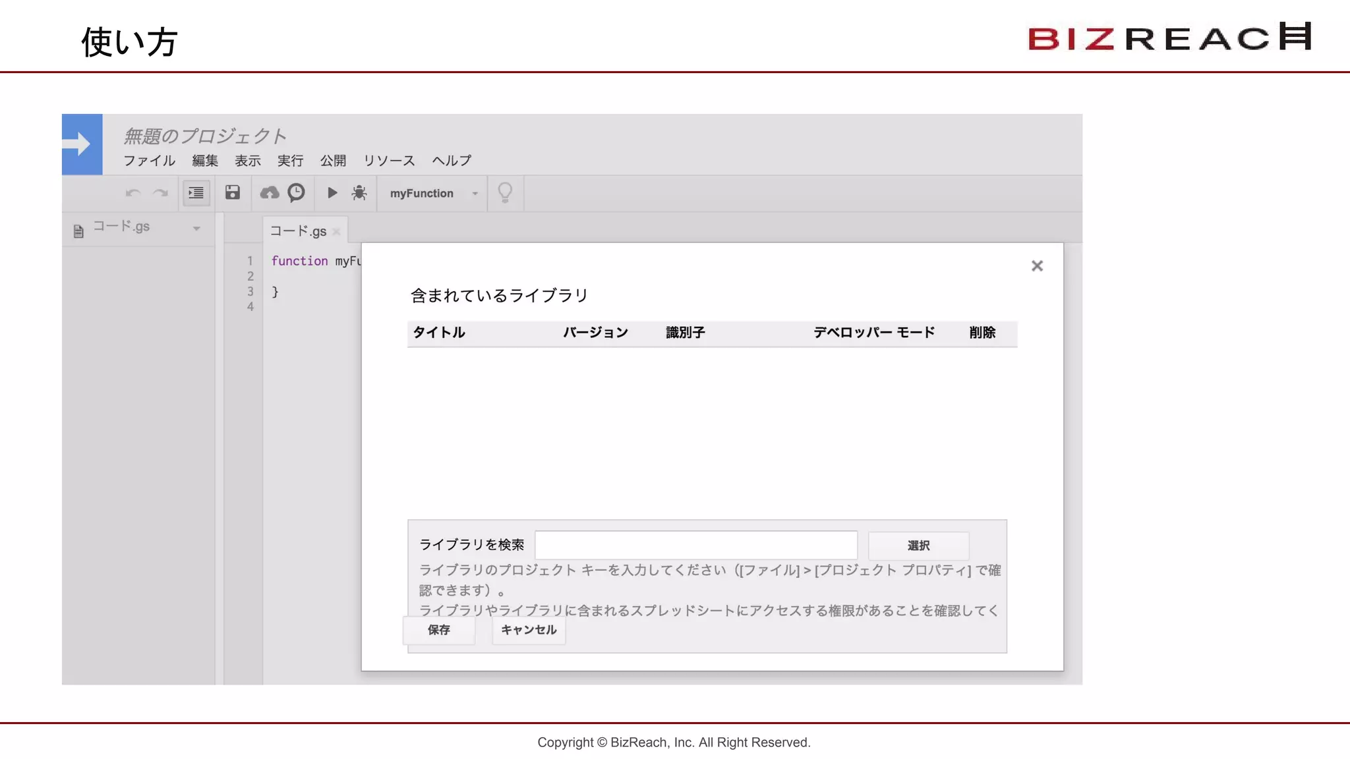The image size is (1350, 759).
Task: Click the lightbulb hint icon
Action: 505,192
